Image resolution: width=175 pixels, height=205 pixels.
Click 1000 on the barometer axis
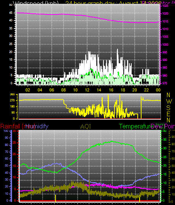pos(165,45)
